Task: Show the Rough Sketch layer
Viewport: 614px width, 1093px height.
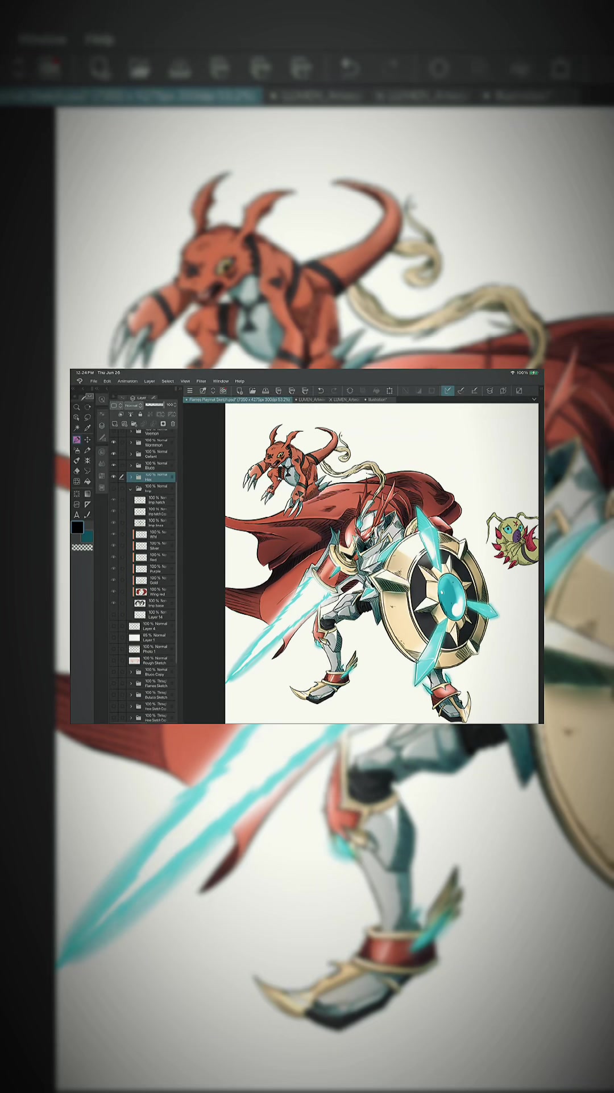Action: pos(114,660)
